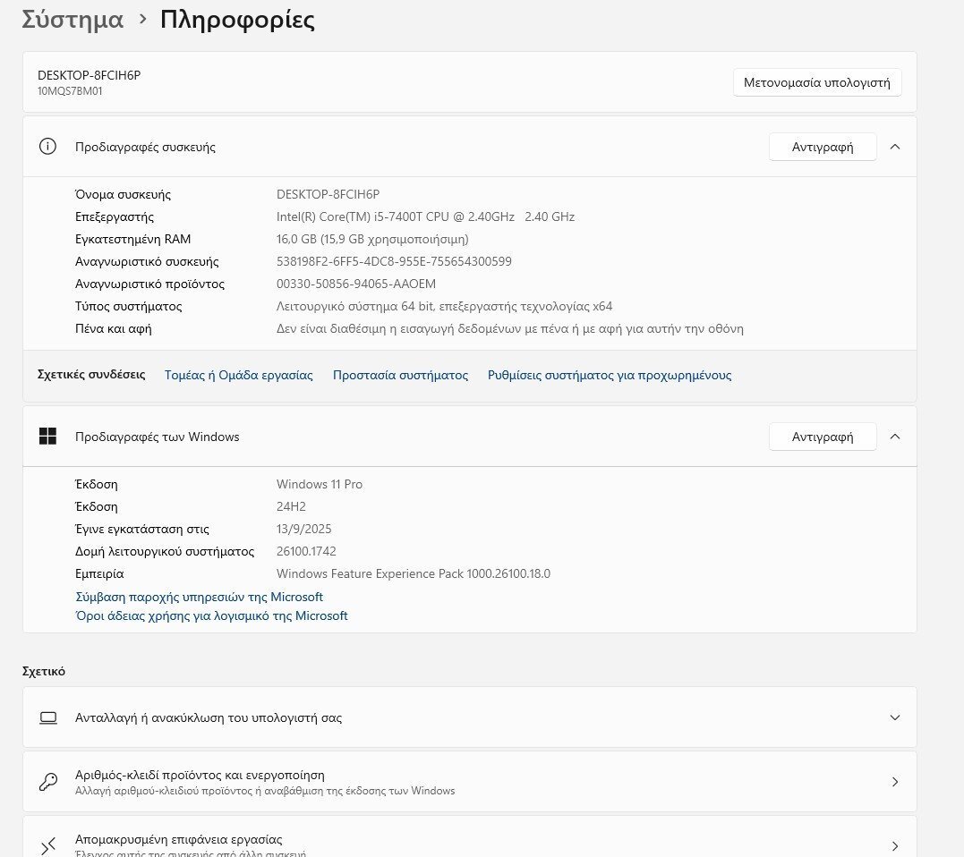Click Windows Feature Experience Pack 1000.26100.18.0

[414, 573]
